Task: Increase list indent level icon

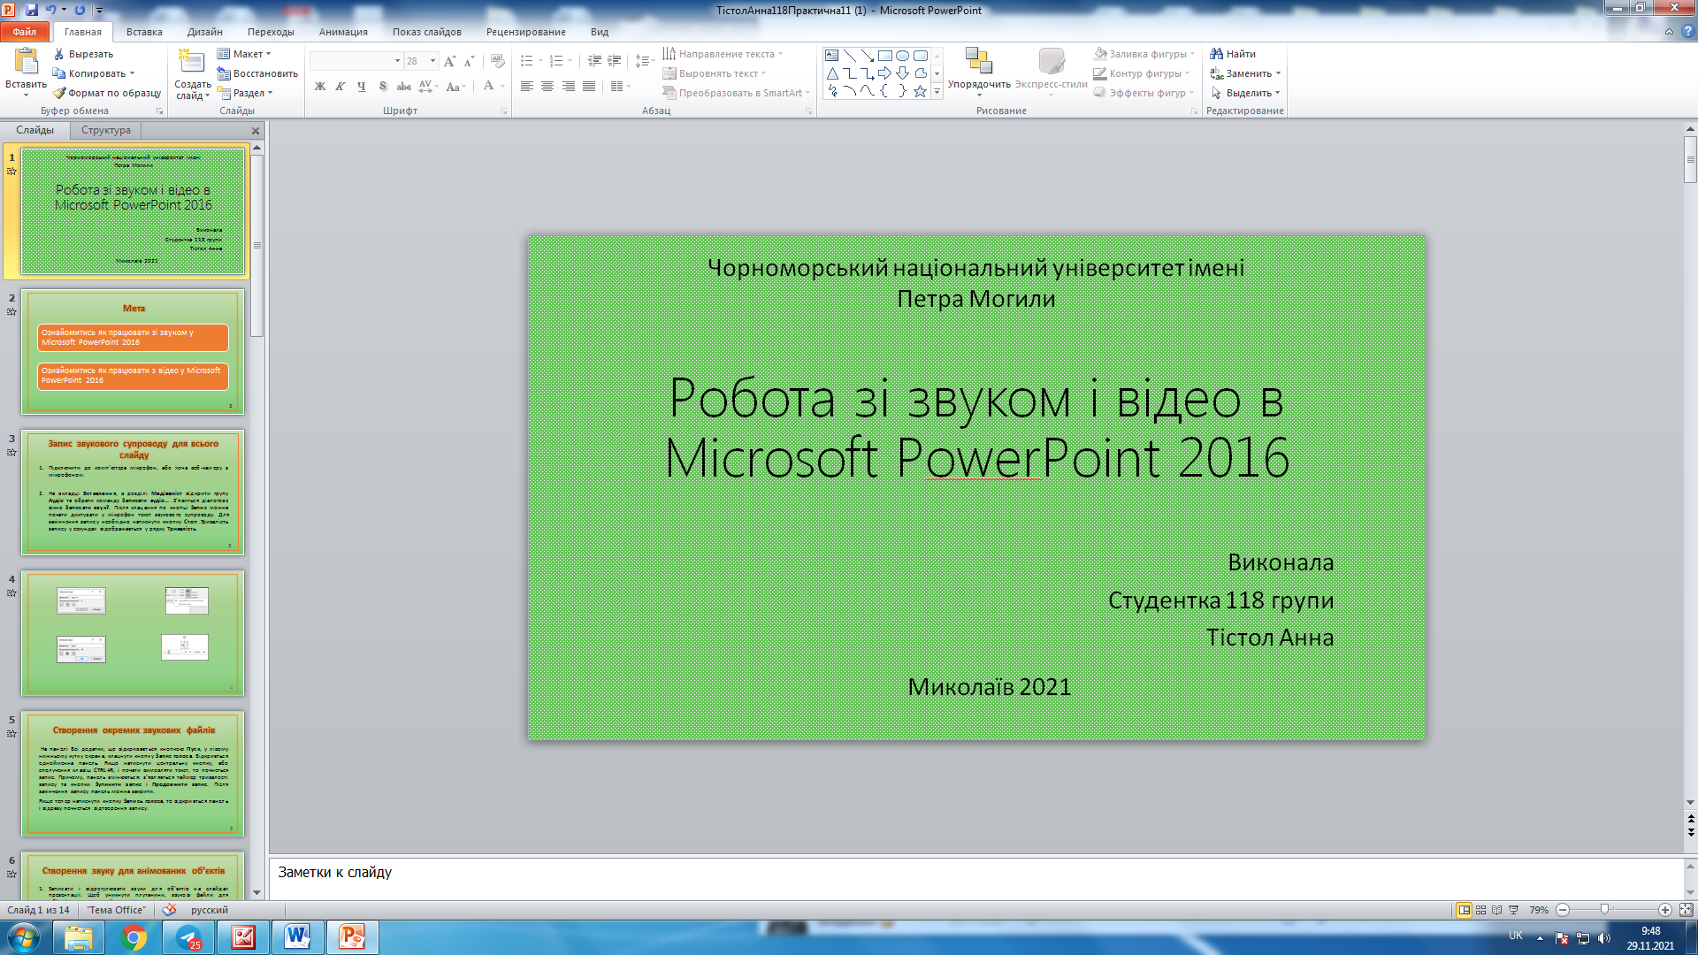Action: pos(614,61)
